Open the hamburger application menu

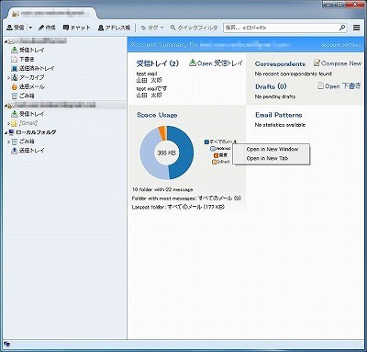pos(356,28)
